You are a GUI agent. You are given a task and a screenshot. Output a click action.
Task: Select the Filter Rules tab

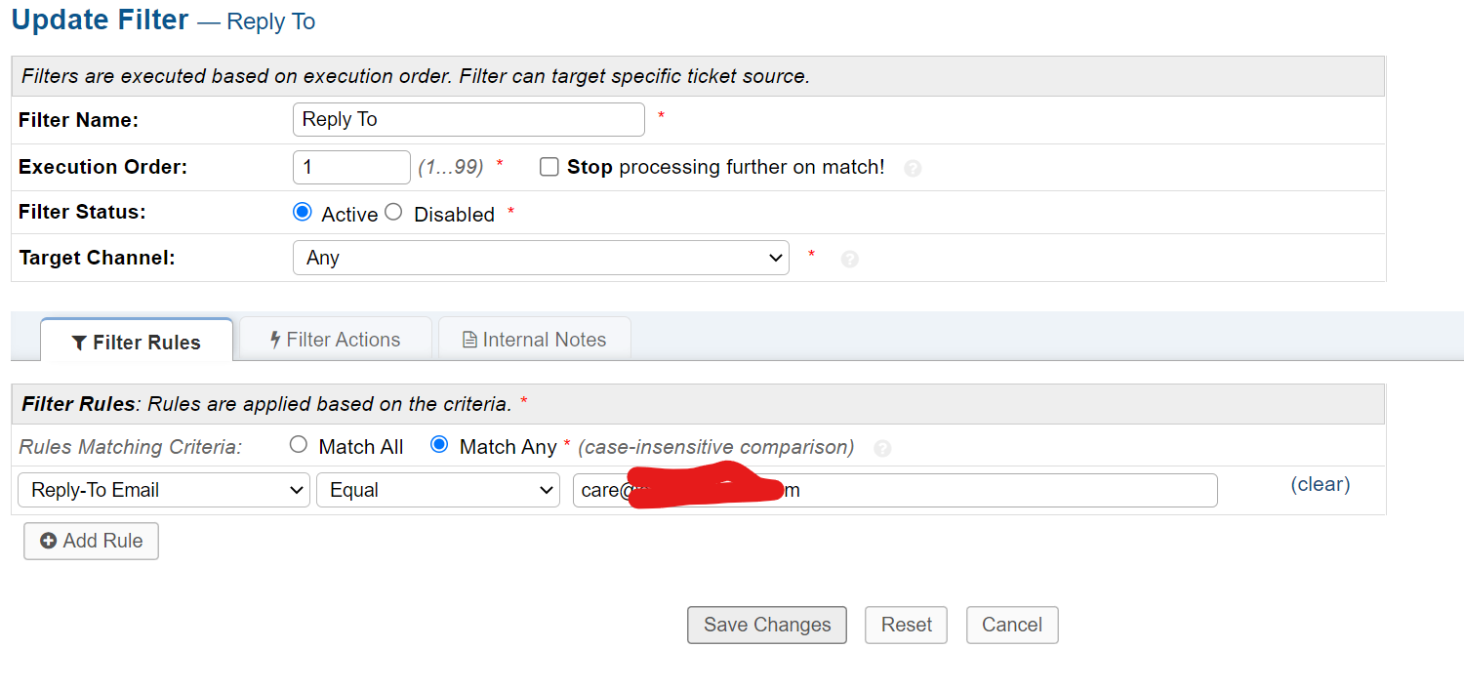point(137,343)
